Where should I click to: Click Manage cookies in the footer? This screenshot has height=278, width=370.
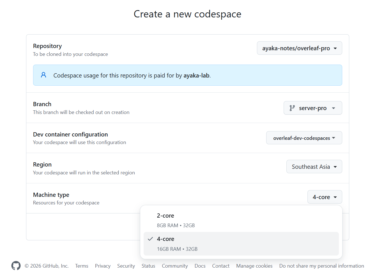pos(254,266)
